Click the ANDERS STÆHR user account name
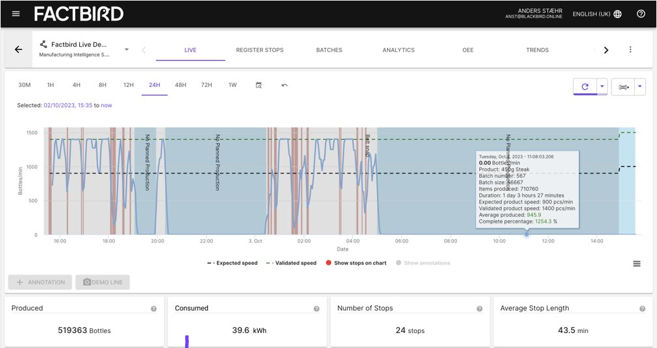This screenshot has width=657, height=348. (539, 10)
